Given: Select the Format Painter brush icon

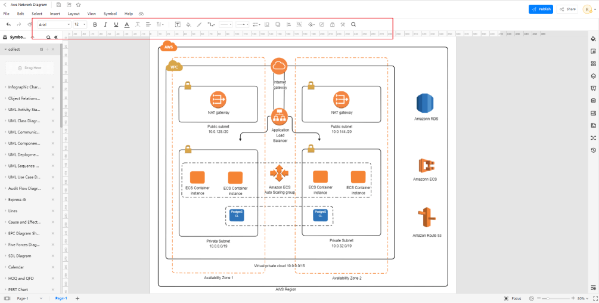Looking at the screenshot, I should click(x=29, y=24).
